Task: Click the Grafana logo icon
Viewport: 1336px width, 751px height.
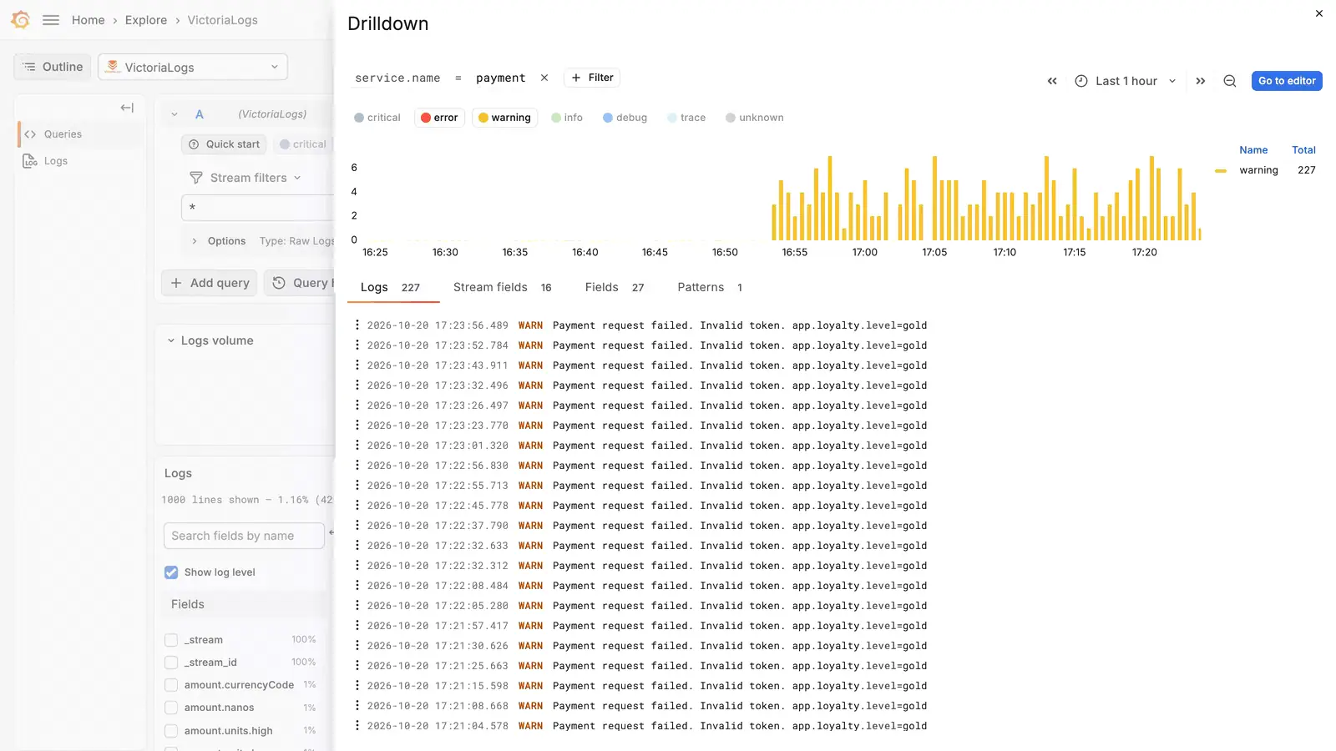Action: click(21, 19)
